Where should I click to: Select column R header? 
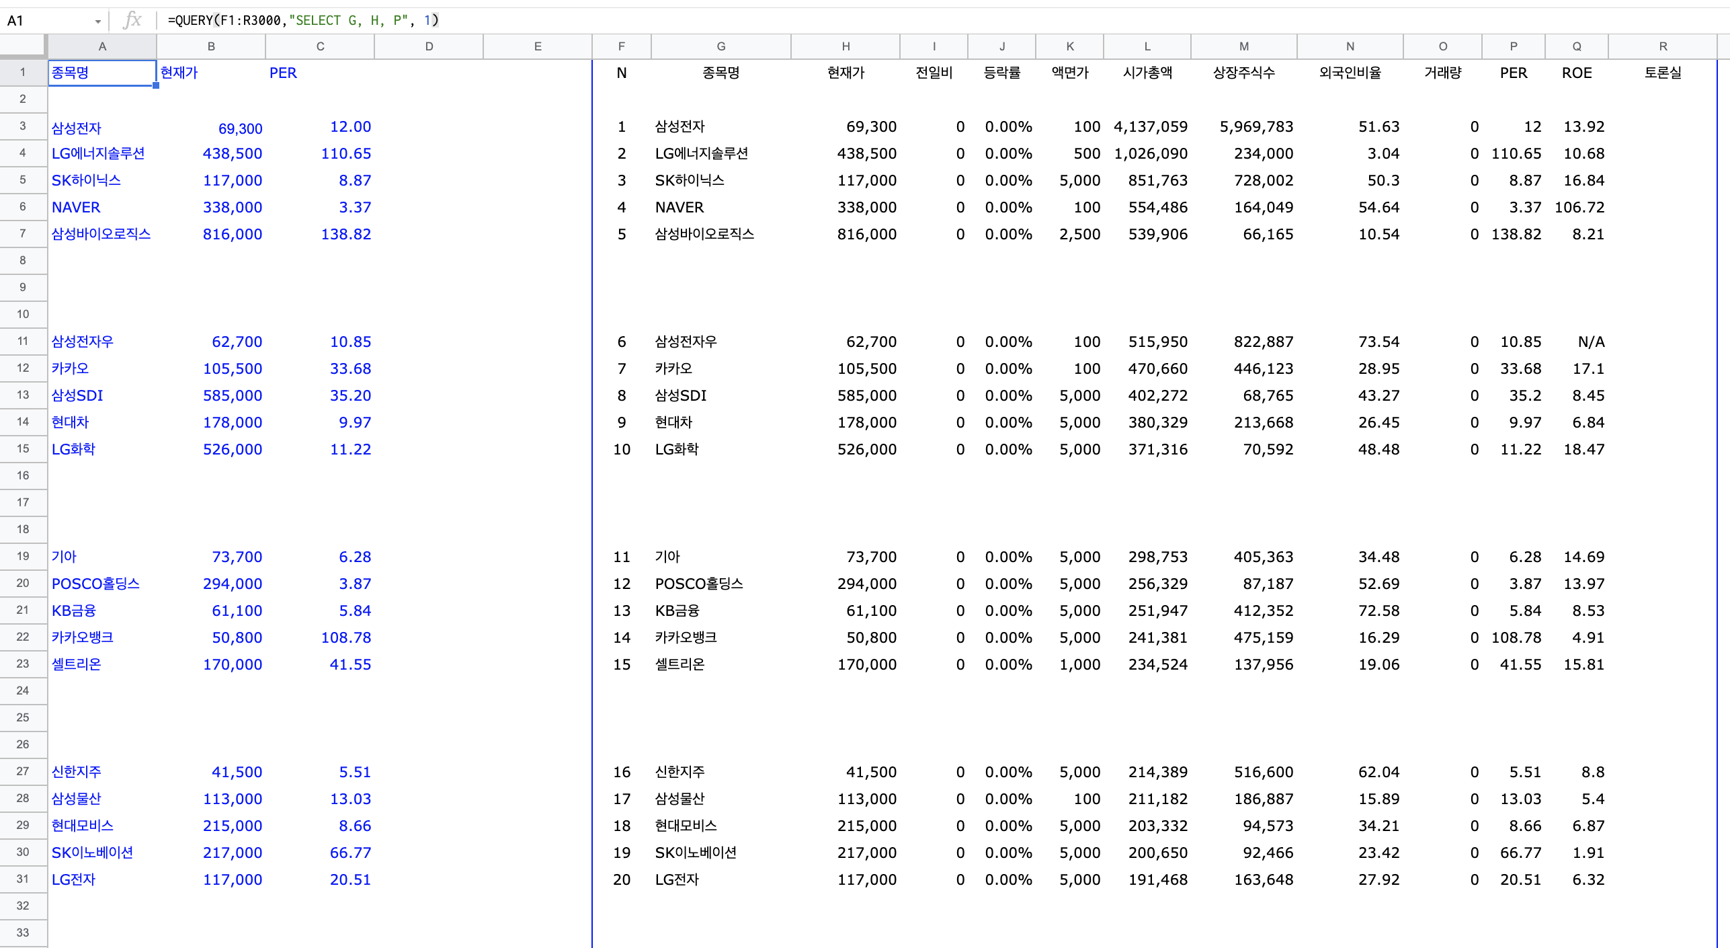point(1663,46)
